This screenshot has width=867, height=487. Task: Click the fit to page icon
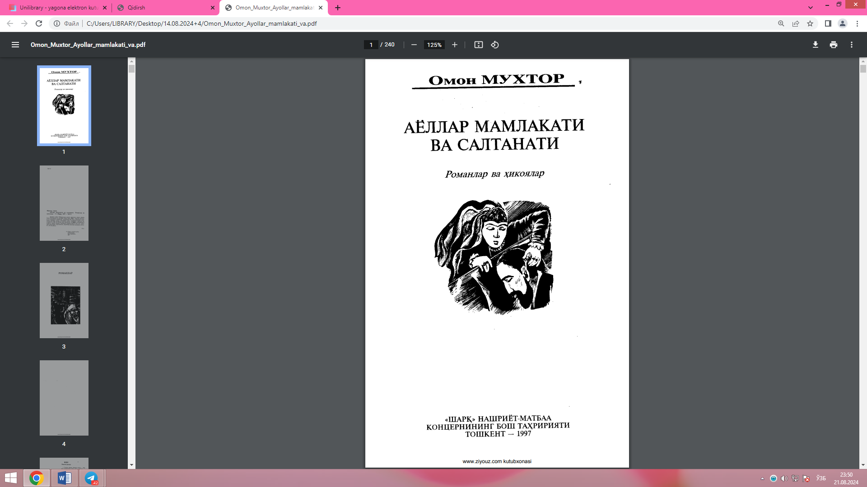(x=479, y=45)
